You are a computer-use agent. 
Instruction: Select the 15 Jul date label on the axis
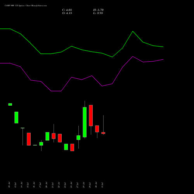[28, 185]
